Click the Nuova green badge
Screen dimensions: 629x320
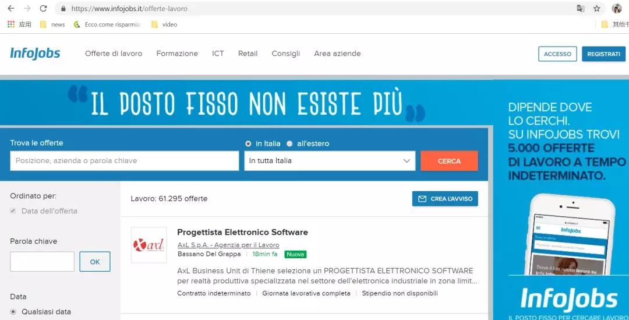point(295,254)
